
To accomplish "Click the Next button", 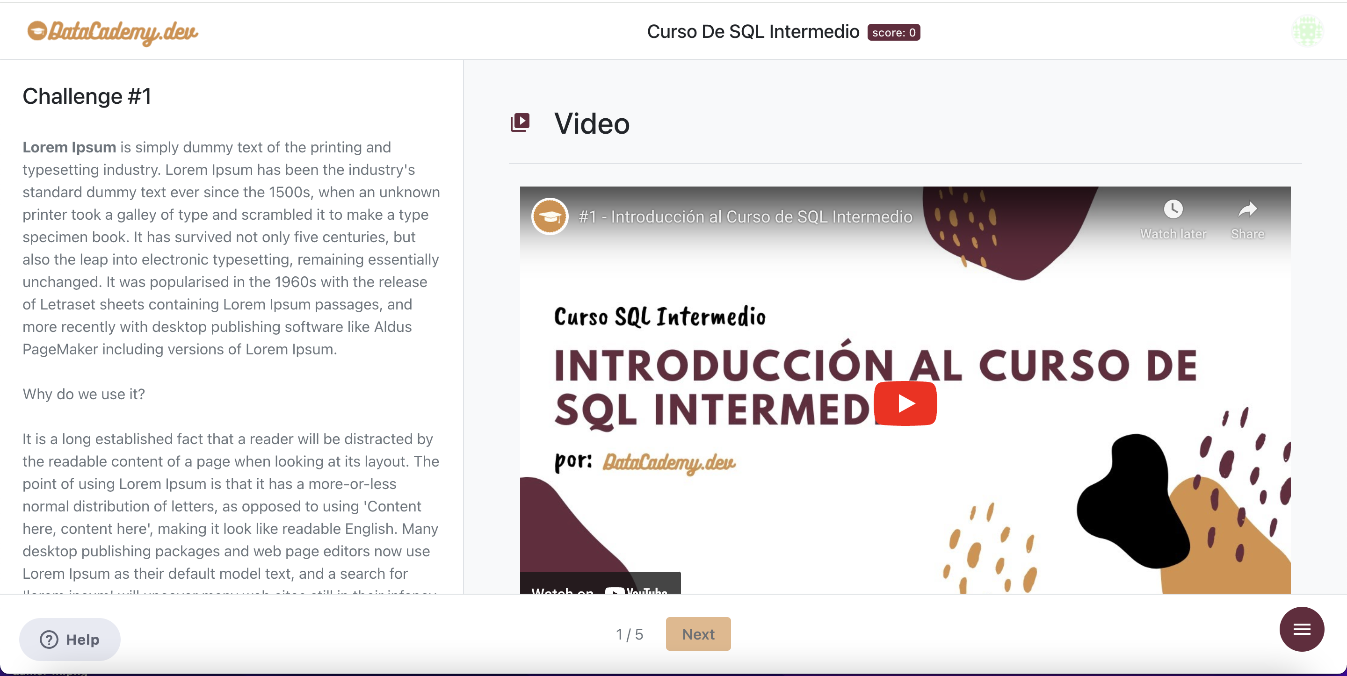I will [698, 633].
